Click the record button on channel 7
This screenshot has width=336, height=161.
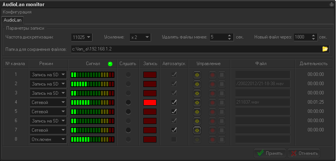coord(213,130)
